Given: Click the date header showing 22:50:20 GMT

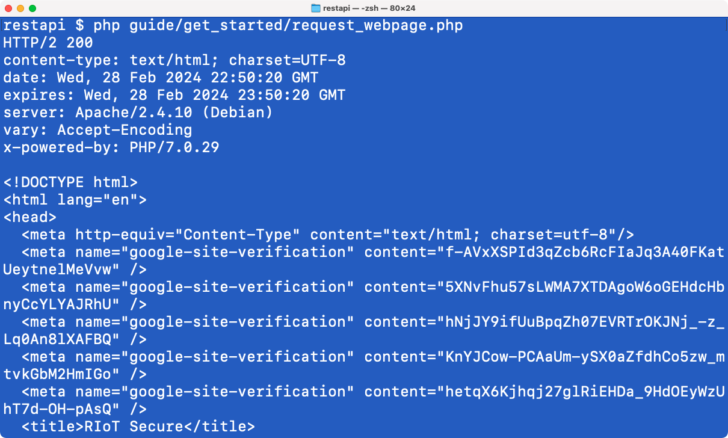Looking at the screenshot, I should (x=161, y=78).
